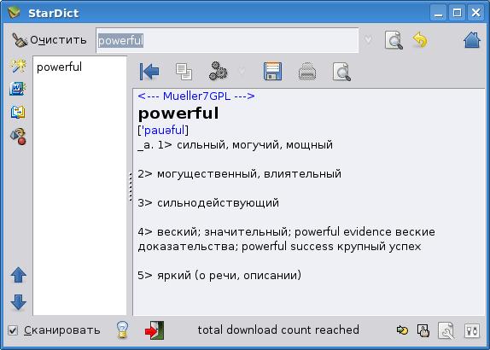Click the search in definition magnifier icon
Screen dimensions: 490x350
point(341,72)
